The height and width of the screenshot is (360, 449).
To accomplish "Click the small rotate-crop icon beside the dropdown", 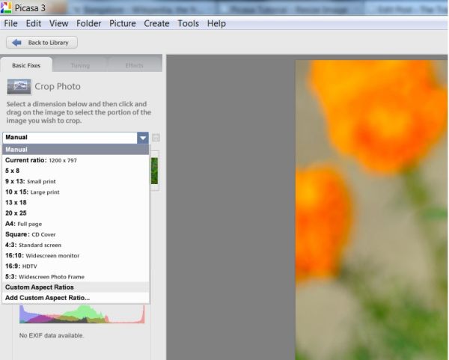I will point(156,138).
